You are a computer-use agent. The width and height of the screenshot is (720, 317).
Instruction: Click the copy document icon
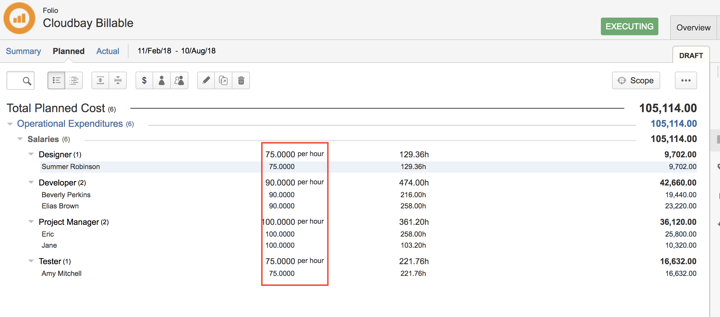click(x=223, y=80)
